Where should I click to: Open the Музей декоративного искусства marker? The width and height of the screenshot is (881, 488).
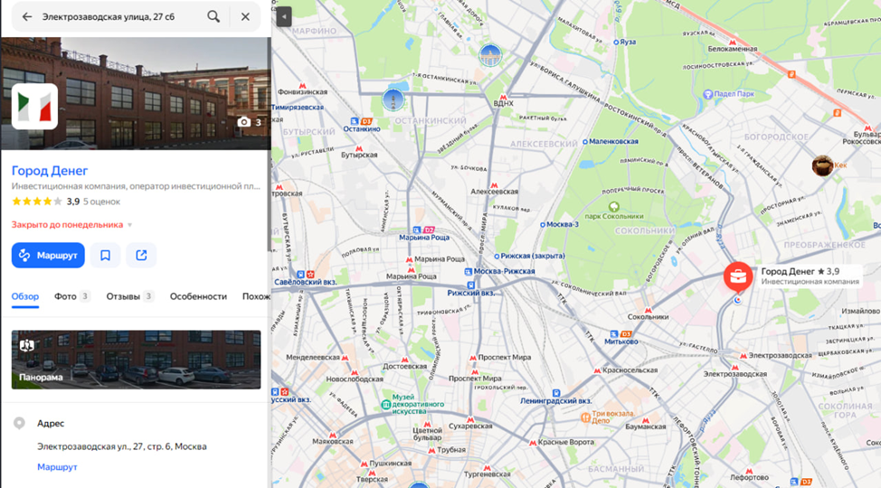[386, 404]
